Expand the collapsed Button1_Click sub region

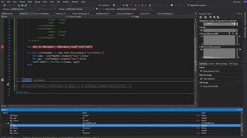click(16, 86)
